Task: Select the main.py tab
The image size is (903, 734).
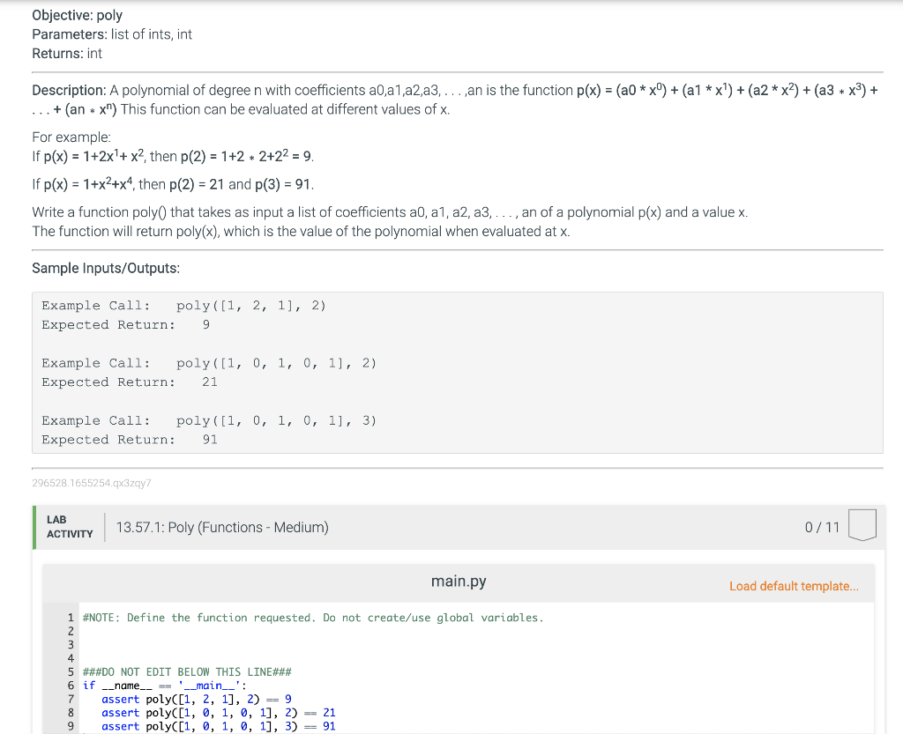Action: pyautogui.click(x=459, y=581)
